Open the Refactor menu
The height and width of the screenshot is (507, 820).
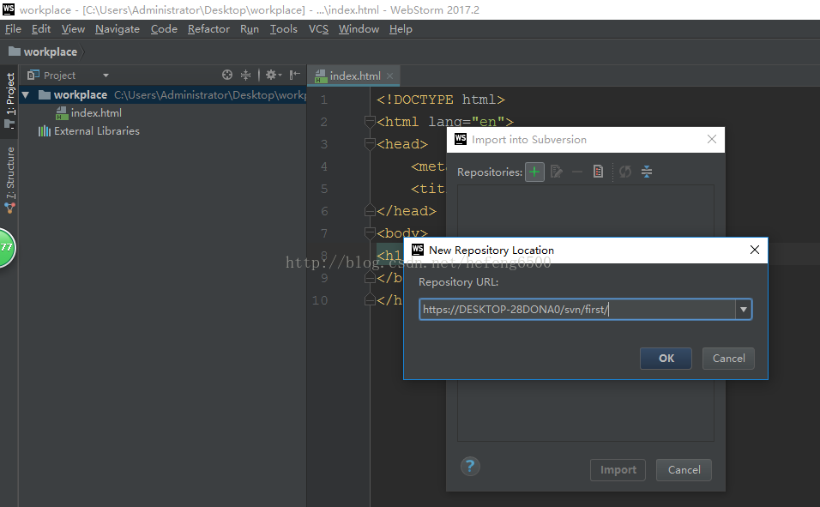208,29
